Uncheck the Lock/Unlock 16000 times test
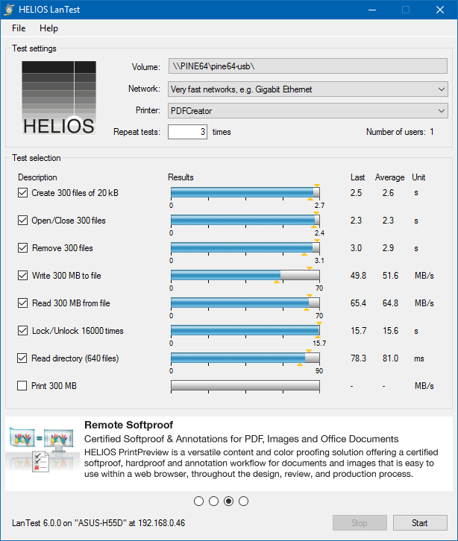 pos(22,331)
